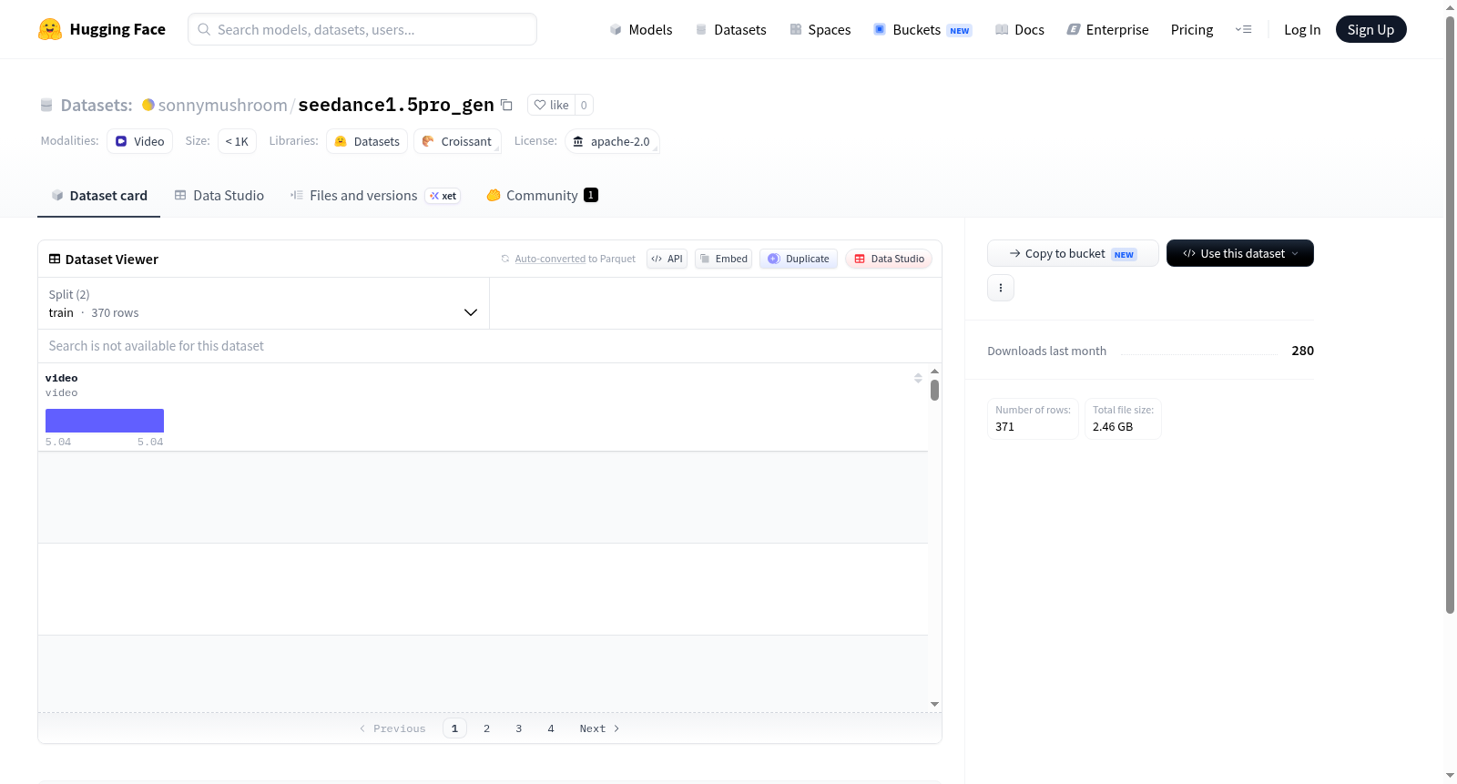Open the apache-2.0 license tag
The width and height of the screenshot is (1457, 784).
[x=612, y=141]
